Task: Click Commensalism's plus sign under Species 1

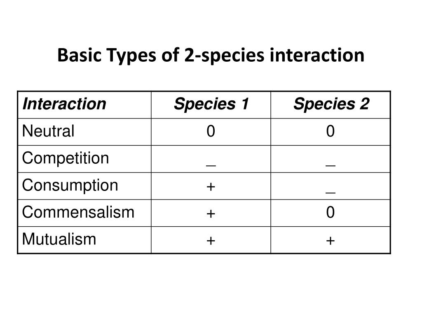Action: 211,214
